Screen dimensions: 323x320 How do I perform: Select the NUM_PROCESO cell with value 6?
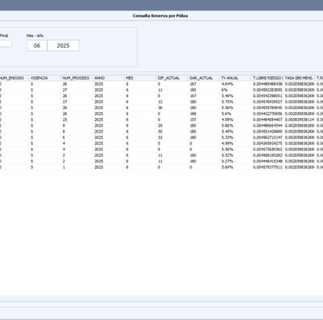64,137
